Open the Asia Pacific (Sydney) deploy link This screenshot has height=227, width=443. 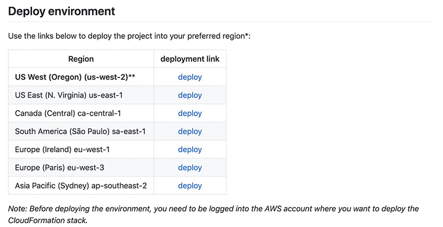click(190, 185)
